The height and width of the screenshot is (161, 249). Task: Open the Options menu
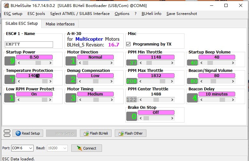(122, 14)
